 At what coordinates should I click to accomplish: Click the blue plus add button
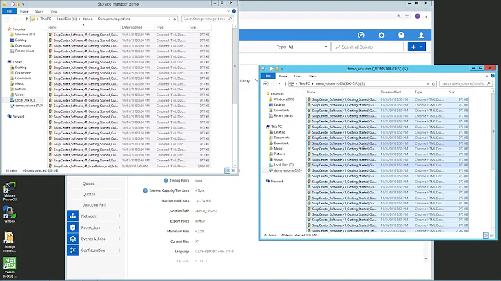pos(413,47)
